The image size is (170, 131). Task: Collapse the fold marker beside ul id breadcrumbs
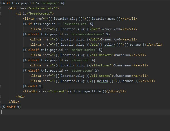tap(0, 13)
